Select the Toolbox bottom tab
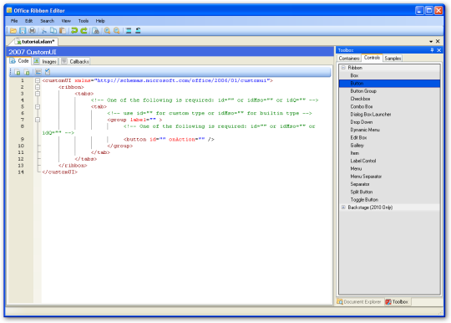Viewport: 451px width, 323px height. click(x=398, y=302)
